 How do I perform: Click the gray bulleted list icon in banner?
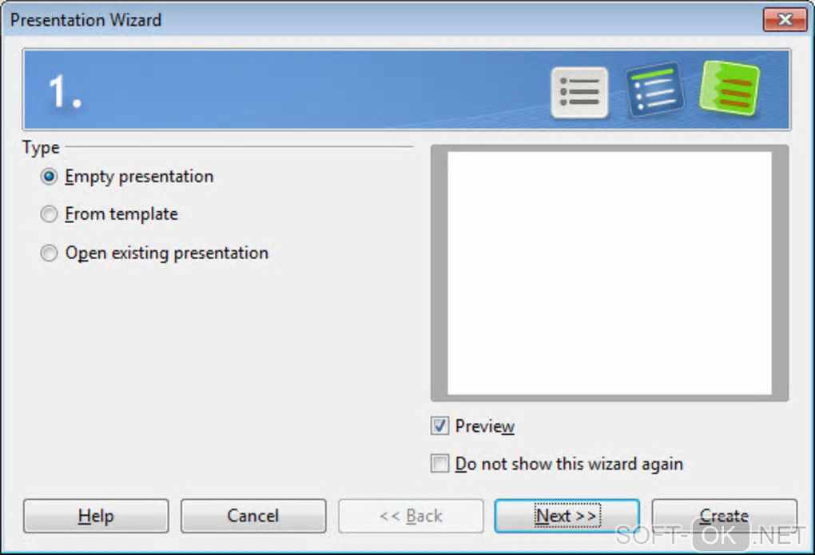click(x=579, y=92)
